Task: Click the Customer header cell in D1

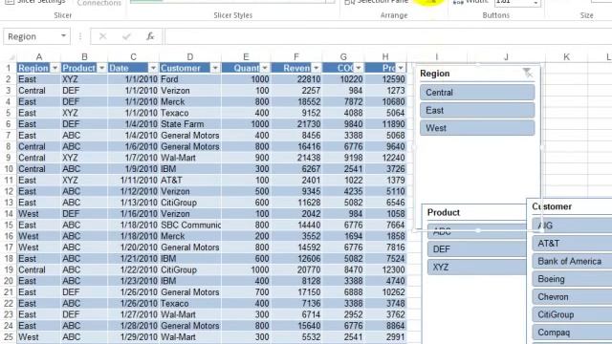Action: coord(185,68)
